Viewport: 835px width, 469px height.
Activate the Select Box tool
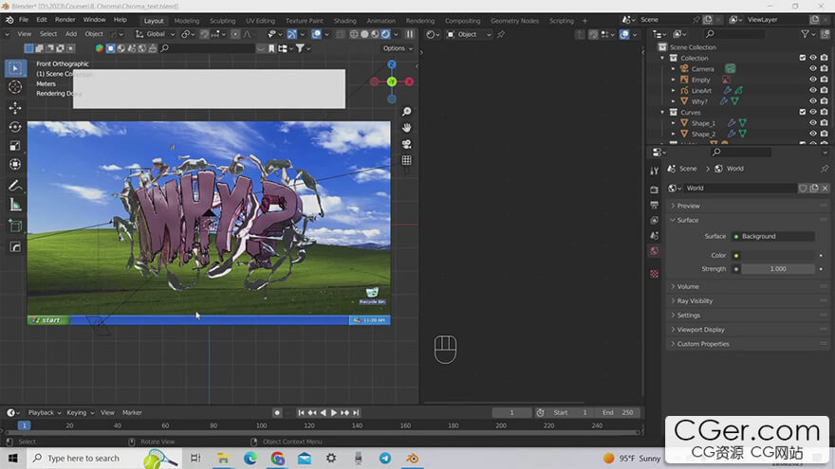[15, 68]
